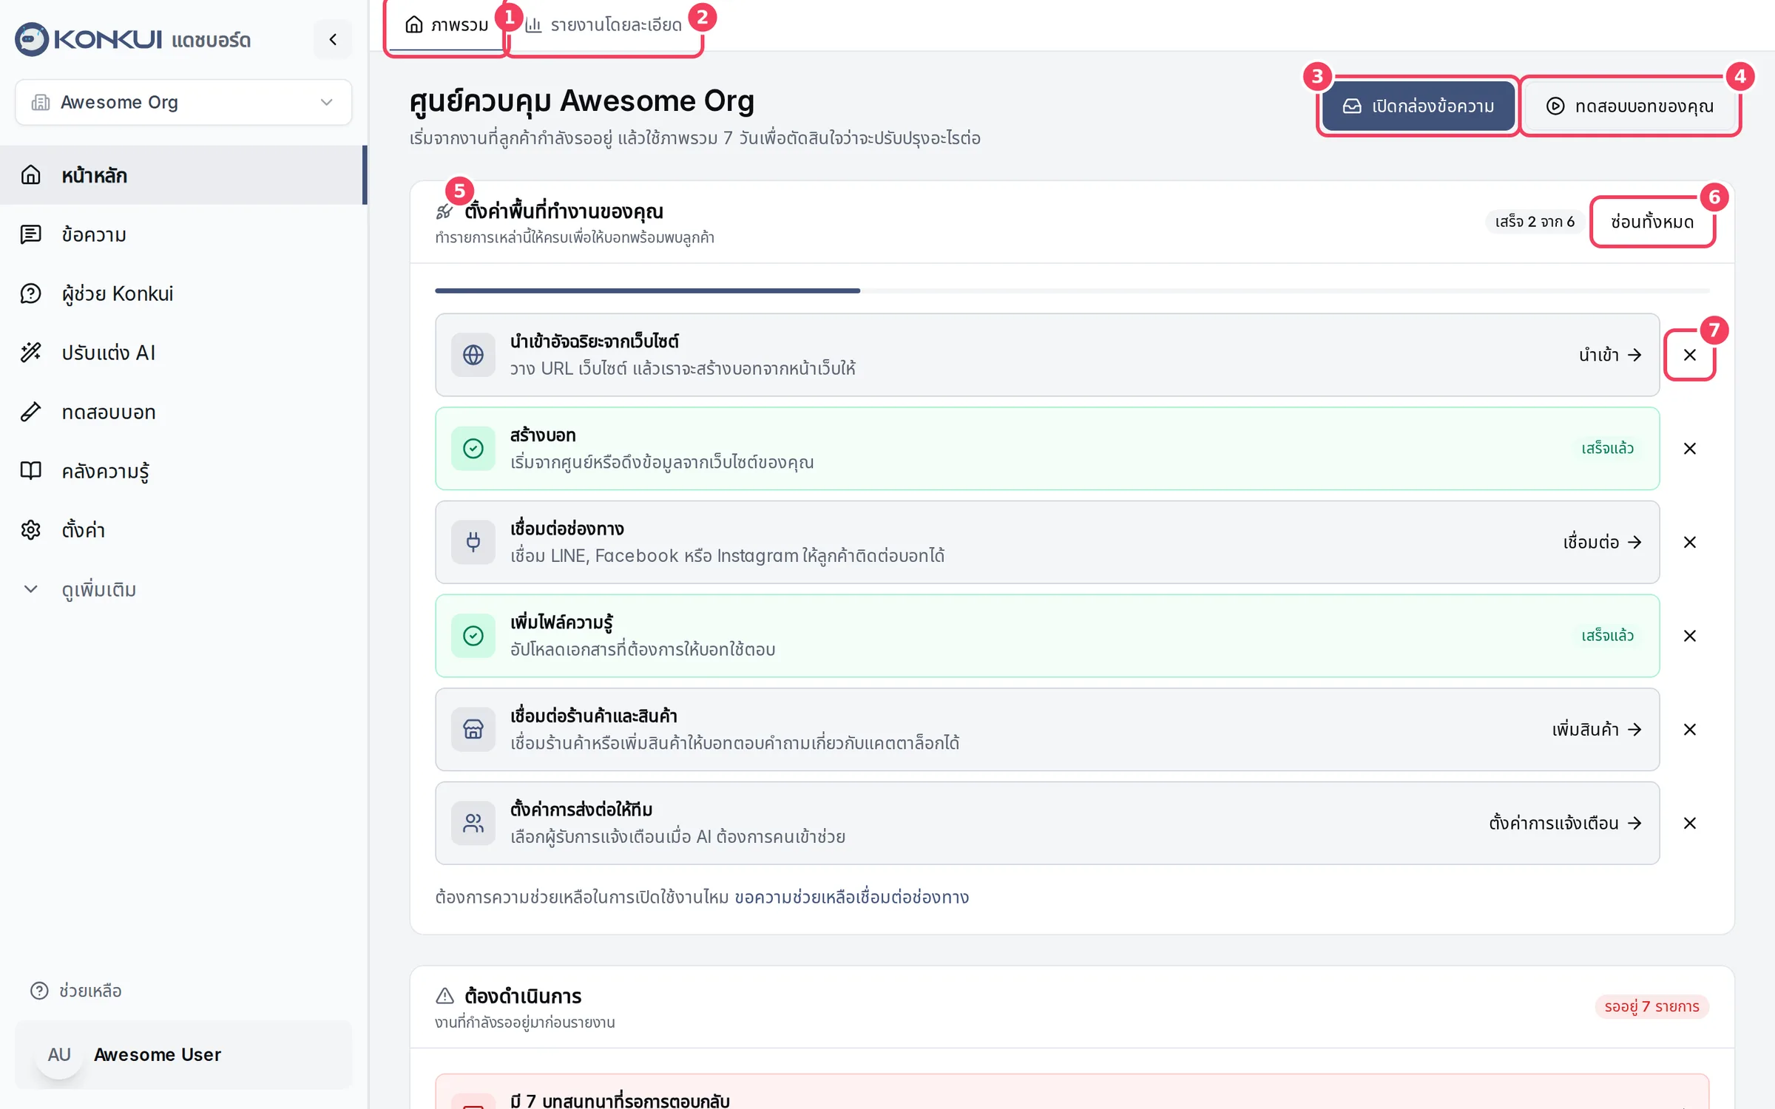The width and height of the screenshot is (1775, 1109).
Task: Dismiss the สร้างบอท checklist item
Action: point(1689,449)
